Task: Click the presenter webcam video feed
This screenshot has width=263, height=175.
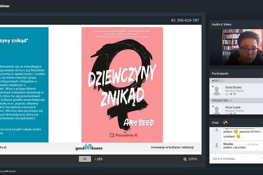Action: tap(242, 47)
